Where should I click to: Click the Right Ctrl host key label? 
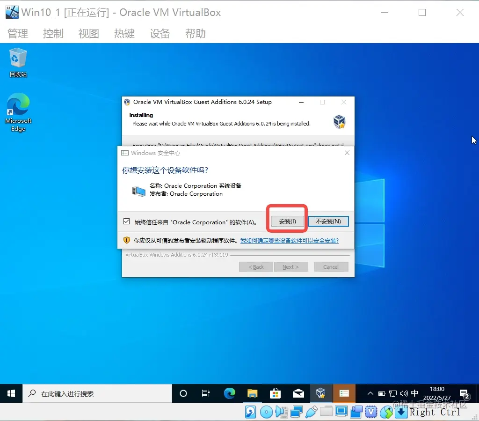[x=435, y=412]
